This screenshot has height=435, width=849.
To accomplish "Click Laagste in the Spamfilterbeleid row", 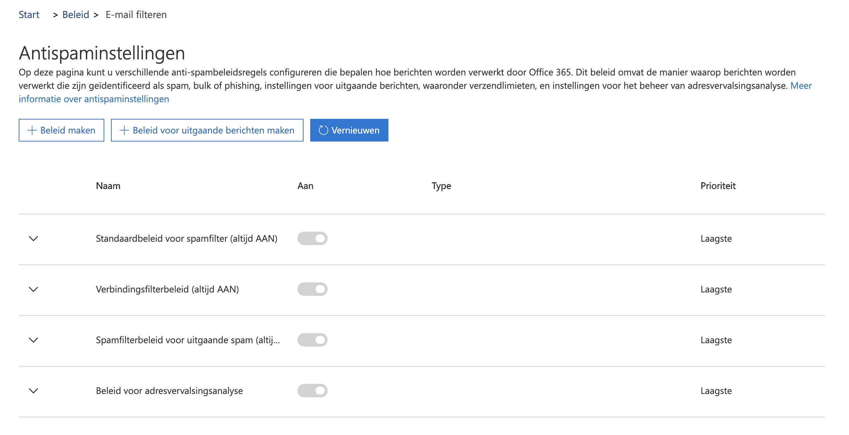I will [716, 340].
